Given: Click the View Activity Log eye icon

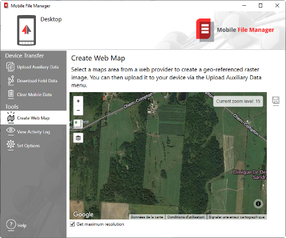Looking at the screenshot, I should (10, 130).
